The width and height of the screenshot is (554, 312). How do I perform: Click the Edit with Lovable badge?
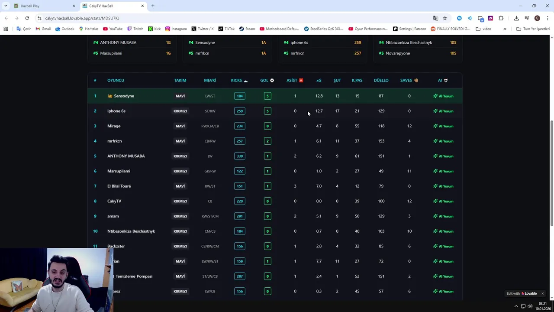(522, 293)
